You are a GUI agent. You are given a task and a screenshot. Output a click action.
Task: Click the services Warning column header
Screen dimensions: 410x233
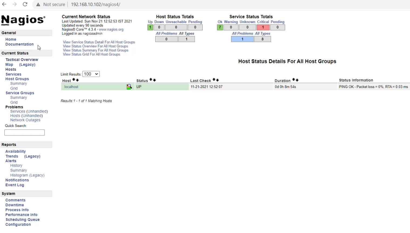231,22
